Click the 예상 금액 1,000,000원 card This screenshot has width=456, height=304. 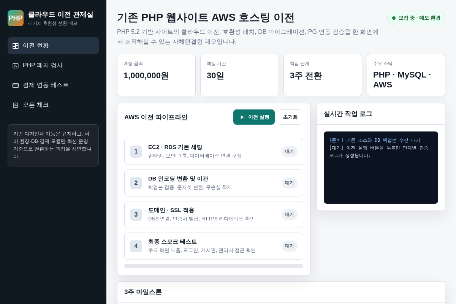point(156,75)
